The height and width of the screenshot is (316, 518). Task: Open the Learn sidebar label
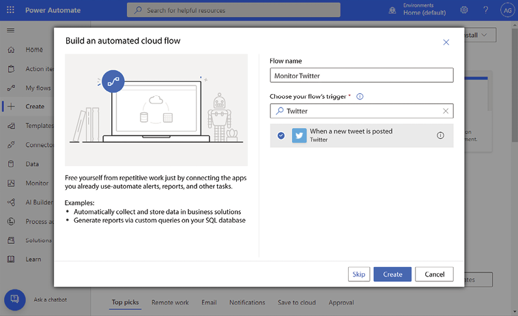coord(33,259)
